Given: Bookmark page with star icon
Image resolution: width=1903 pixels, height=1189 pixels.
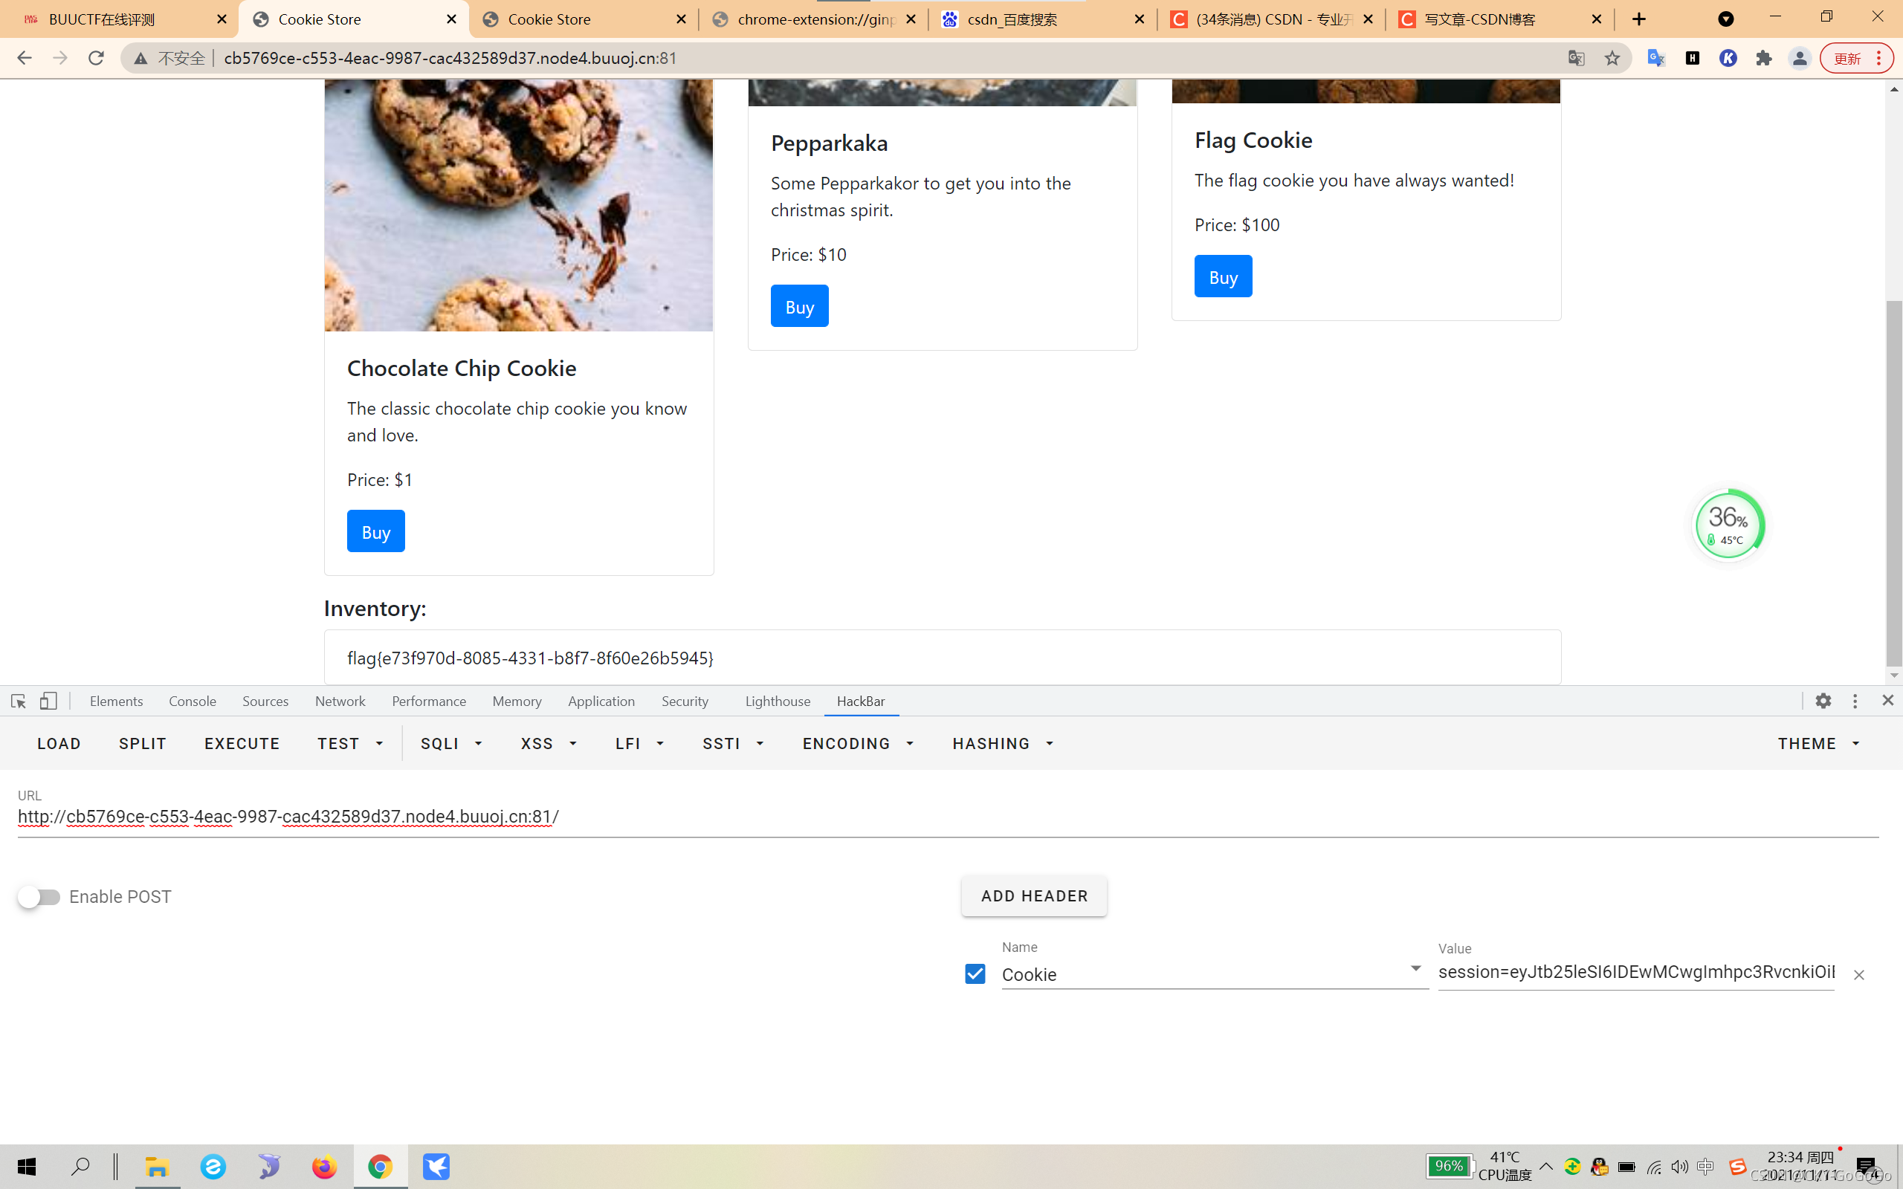Looking at the screenshot, I should click(1612, 58).
